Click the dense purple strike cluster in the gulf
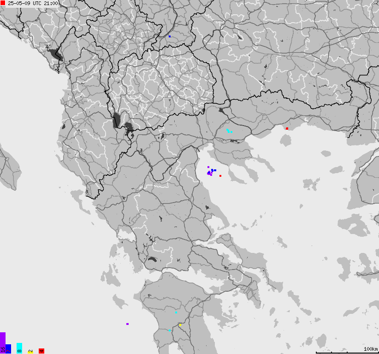Viewport: 379px width, 354px height. point(210,173)
